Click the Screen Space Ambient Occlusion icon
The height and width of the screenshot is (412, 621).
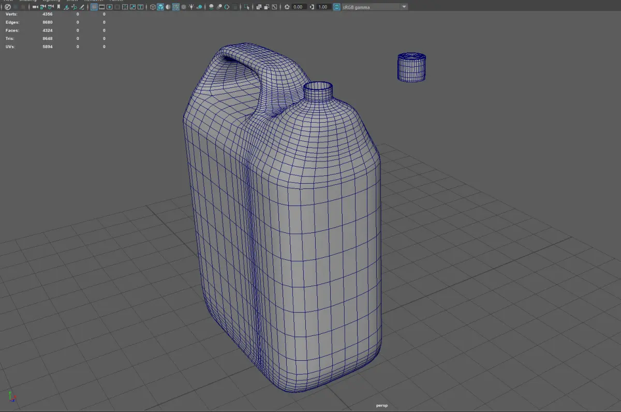[x=211, y=7]
